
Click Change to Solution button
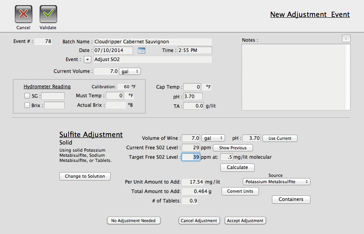85,176
